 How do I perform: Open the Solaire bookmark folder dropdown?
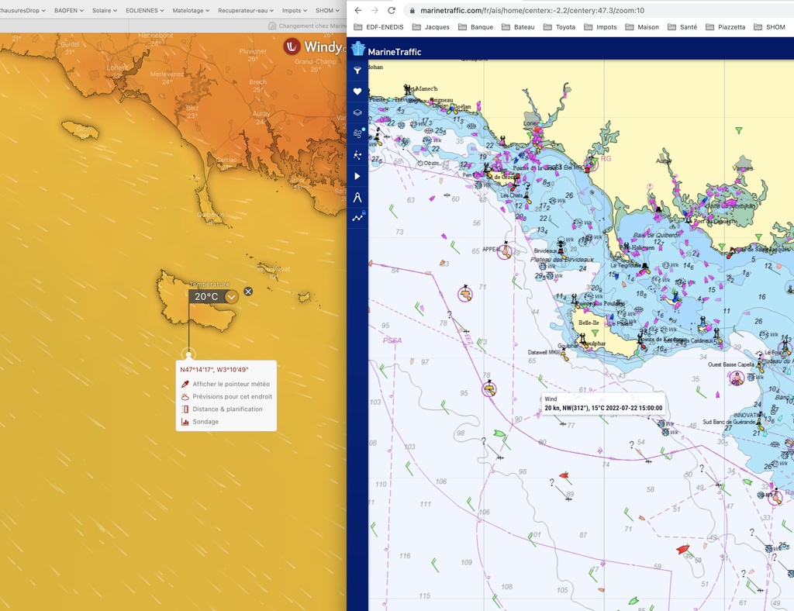pos(105,10)
